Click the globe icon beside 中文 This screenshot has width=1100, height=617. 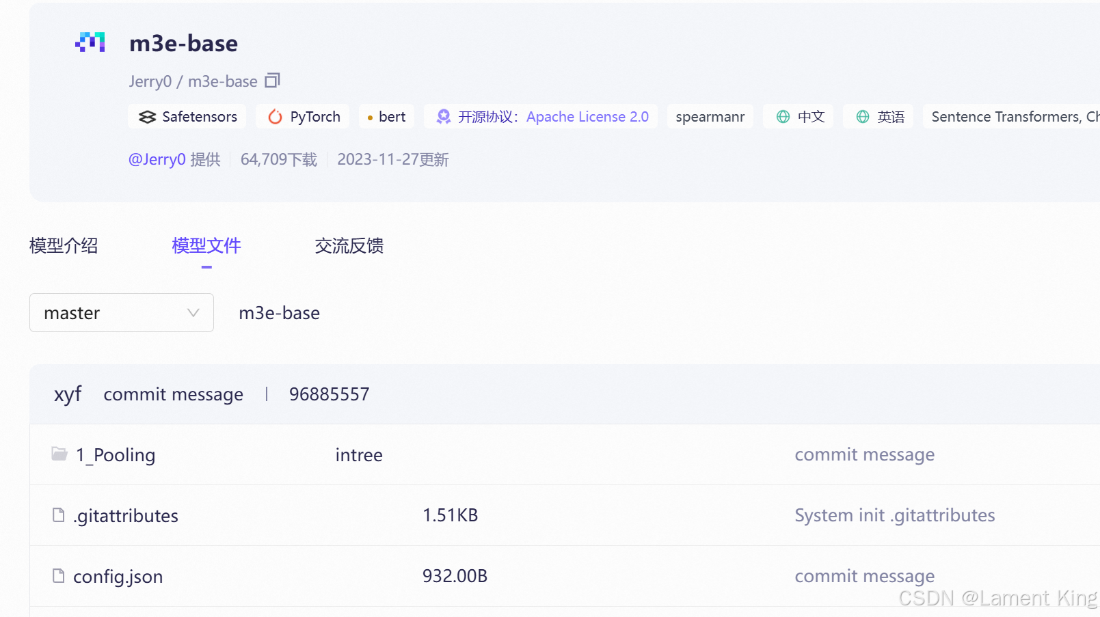pyautogui.click(x=783, y=117)
